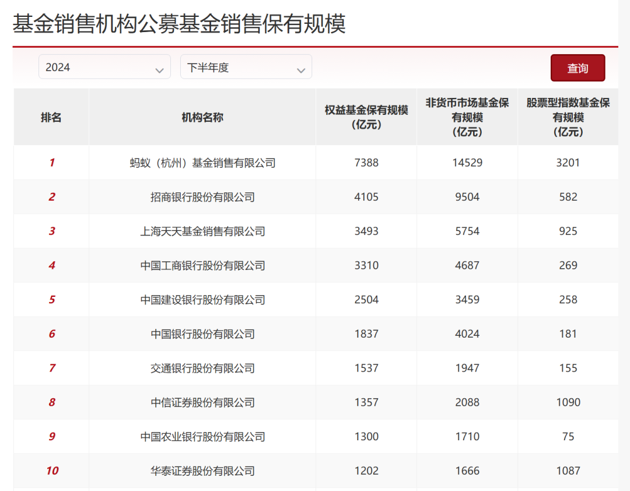Open 蚂蚁（杭州）基金销售有限公司 entry
This screenshot has width=630, height=491.
(202, 163)
